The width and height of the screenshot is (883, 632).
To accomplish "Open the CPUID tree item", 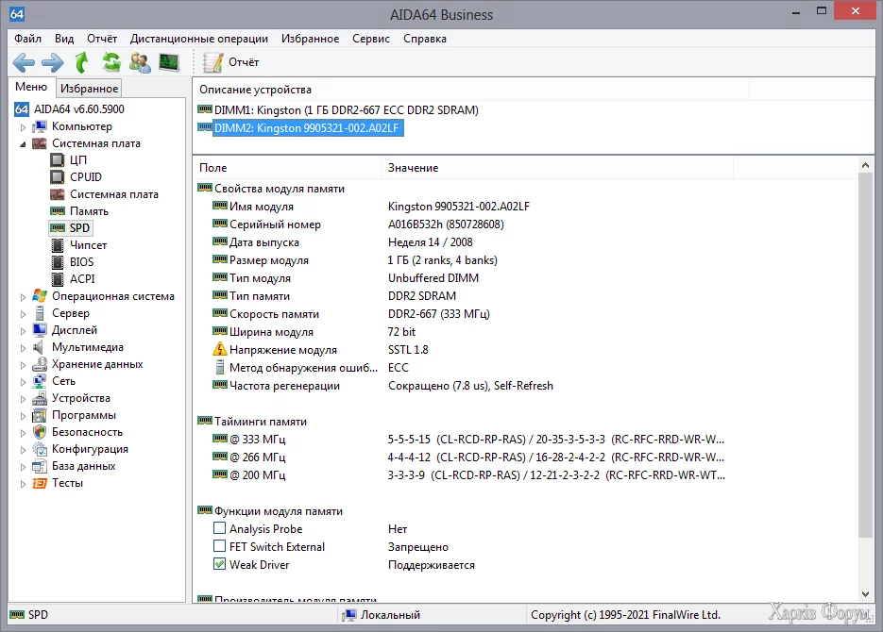I will [85, 177].
